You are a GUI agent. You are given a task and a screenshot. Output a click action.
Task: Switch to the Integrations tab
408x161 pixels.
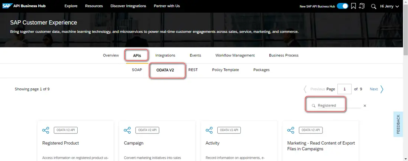tap(165, 55)
